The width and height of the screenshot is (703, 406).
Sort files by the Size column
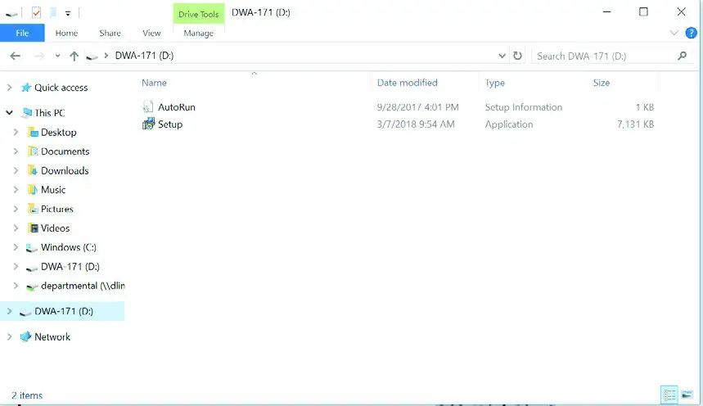tap(602, 83)
